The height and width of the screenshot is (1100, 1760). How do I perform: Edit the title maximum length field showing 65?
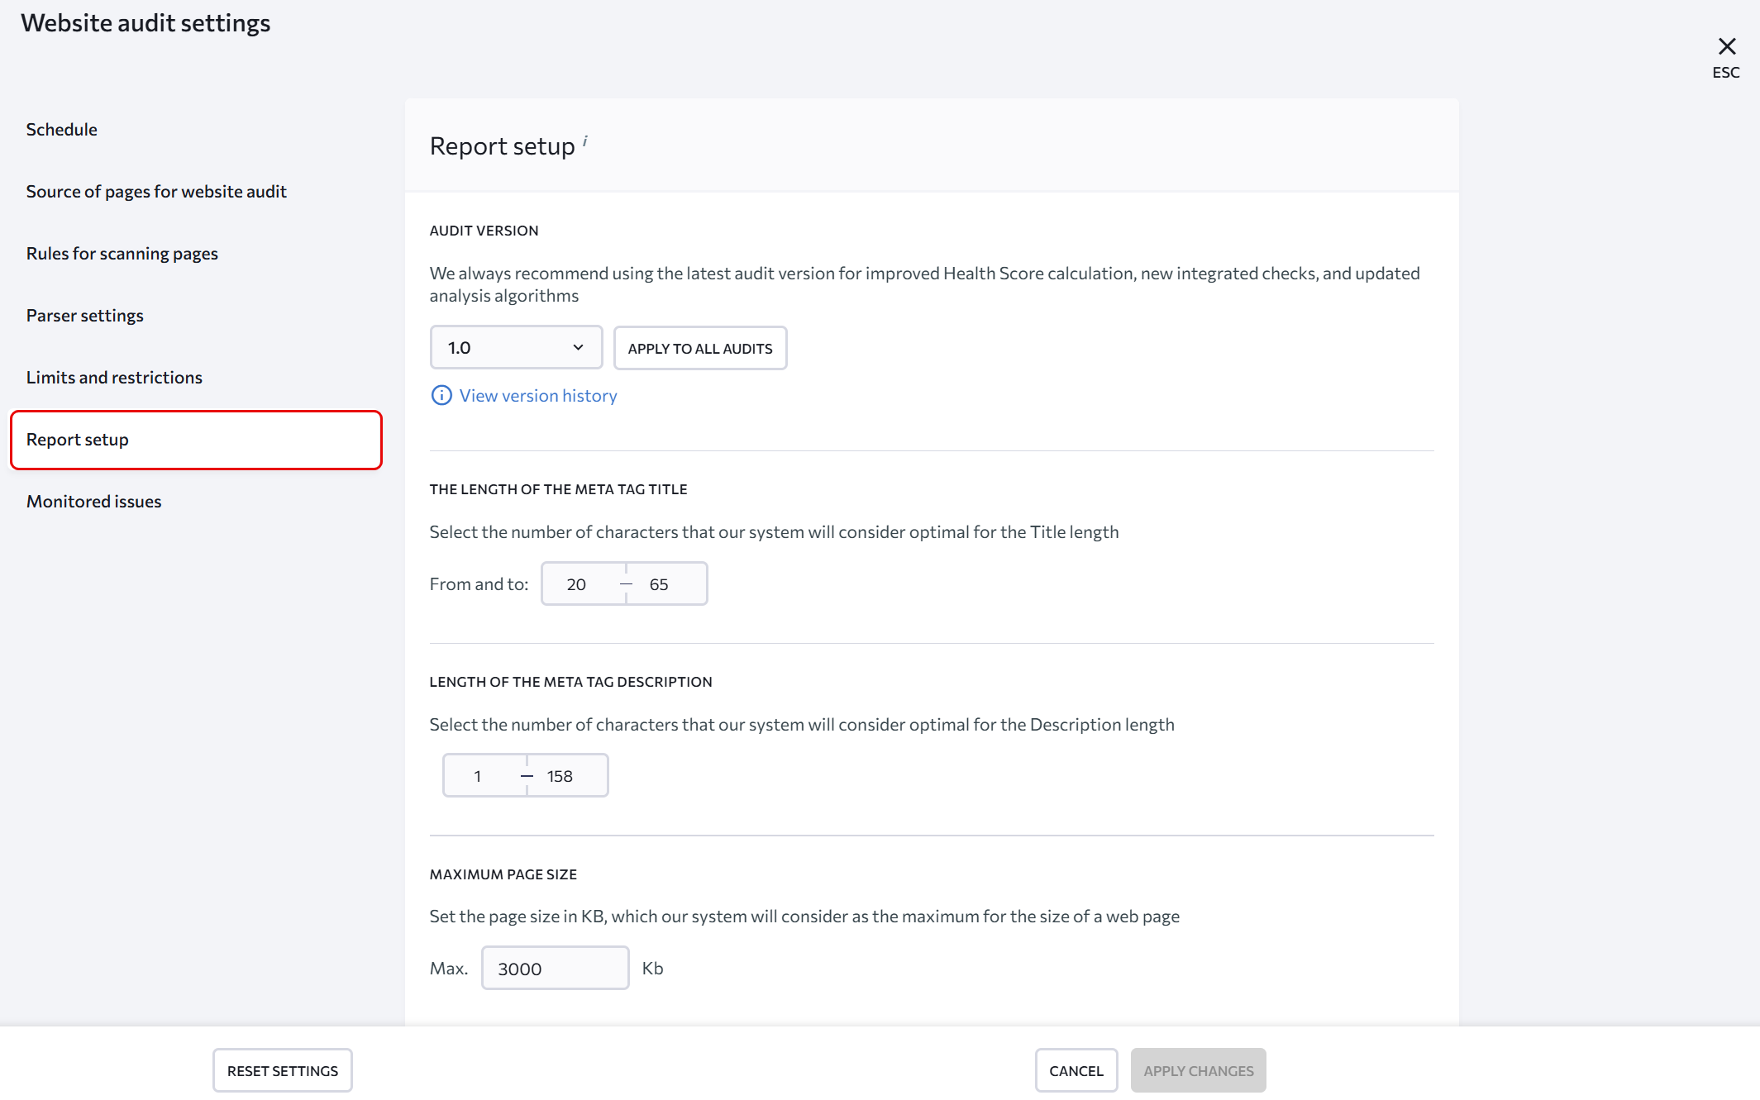coord(666,584)
